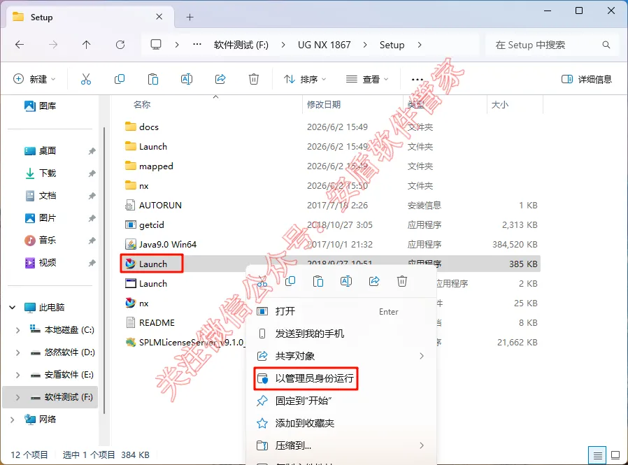
Task: Expand the 软件测试 (F:) drive node
Action: [x=17, y=397]
